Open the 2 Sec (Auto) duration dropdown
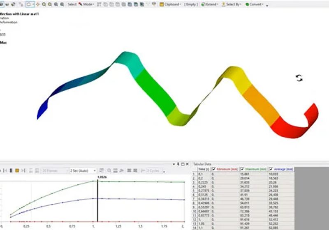 coord(83,171)
